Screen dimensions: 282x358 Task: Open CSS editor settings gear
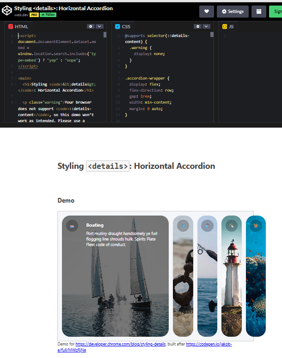tap(197, 27)
